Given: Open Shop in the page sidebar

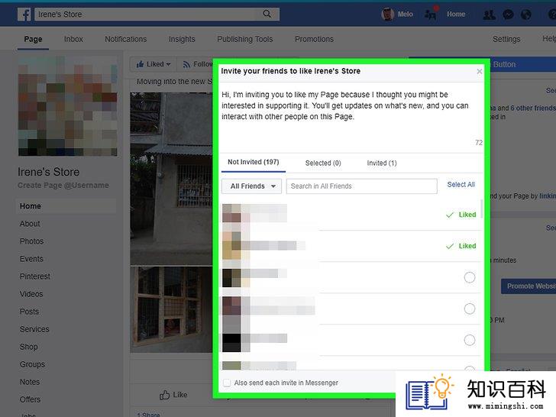Looking at the screenshot, I should click(29, 347).
